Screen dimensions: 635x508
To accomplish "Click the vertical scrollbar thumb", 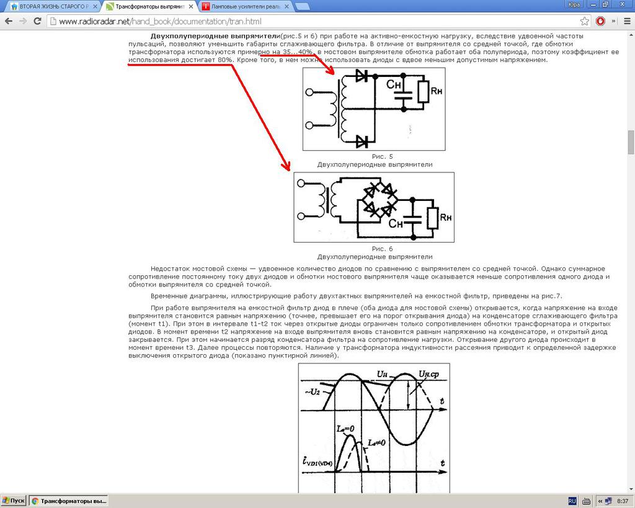I will pos(631,143).
